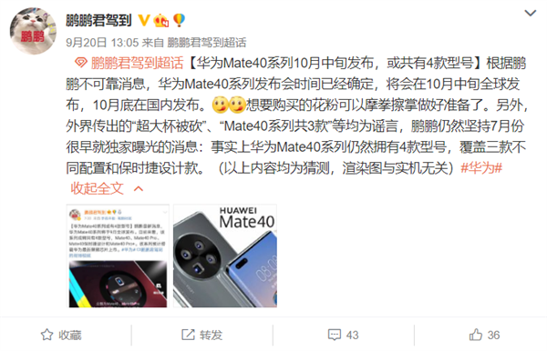The image size is (547, 351).
Task: Open the orange 鹏鹏君驾到超话 topic link
Action: click(x=137, y=63)
